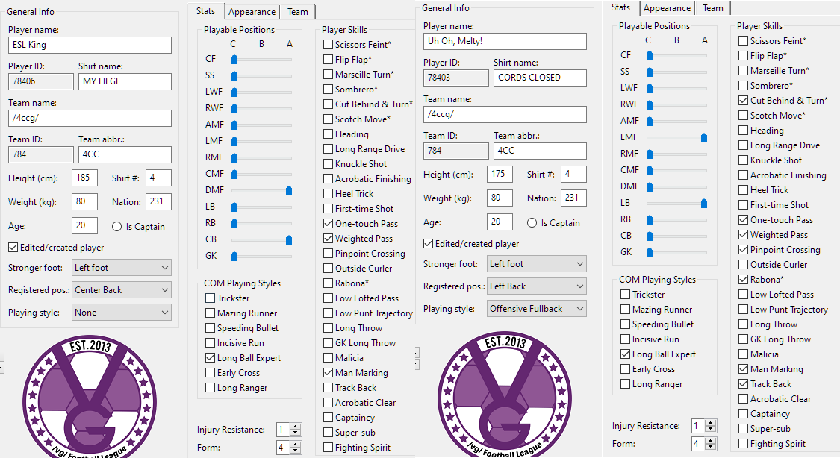Click the height field showing 175
Viewport: 840px width, 458px height.
500,174
